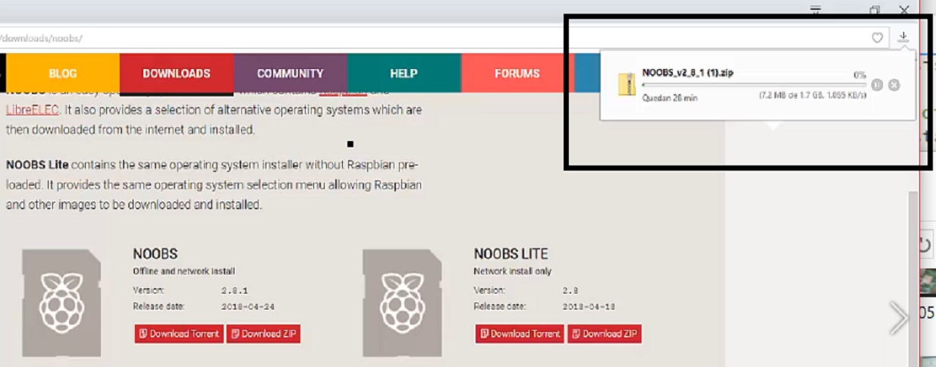Follow the LibreELEC link
This screenshot has height=367, width=936.
tap(32, 110)
